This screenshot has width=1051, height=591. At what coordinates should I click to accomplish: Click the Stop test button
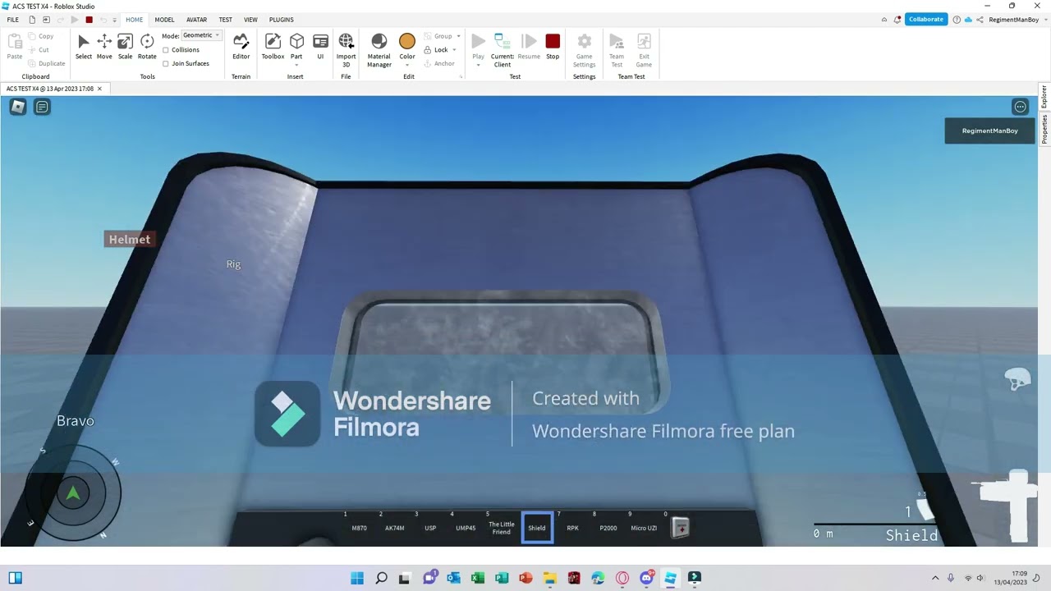click(x=553, y=47)
